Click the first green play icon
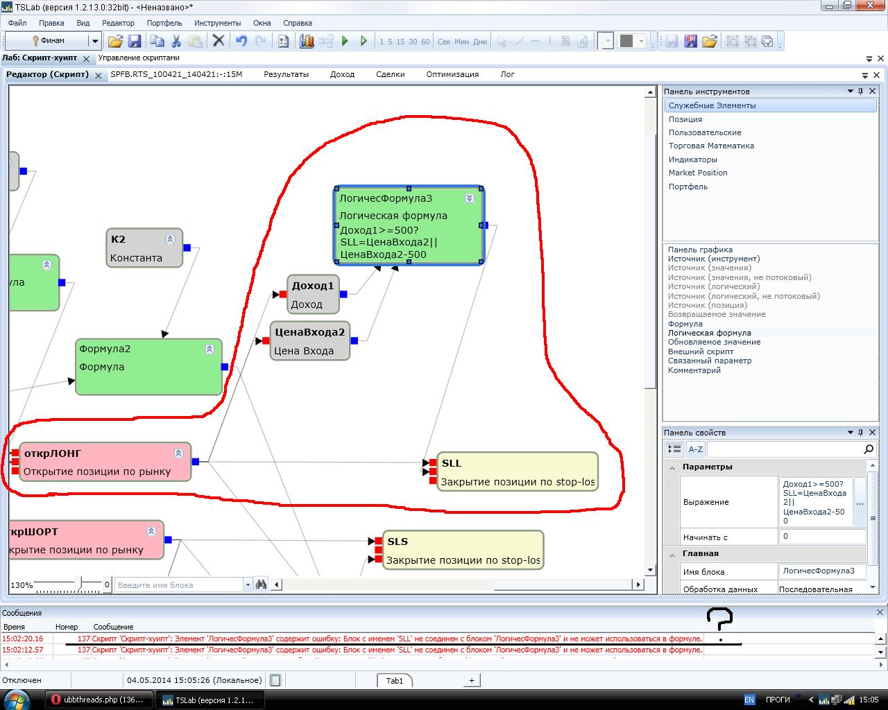 click(x=345, y=42)
